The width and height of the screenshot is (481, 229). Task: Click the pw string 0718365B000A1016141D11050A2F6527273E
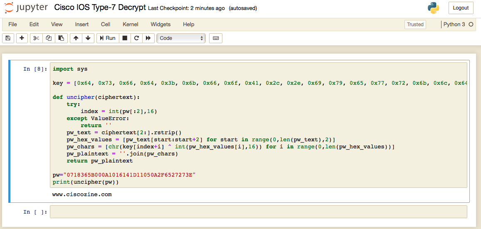tap(129, 175)
